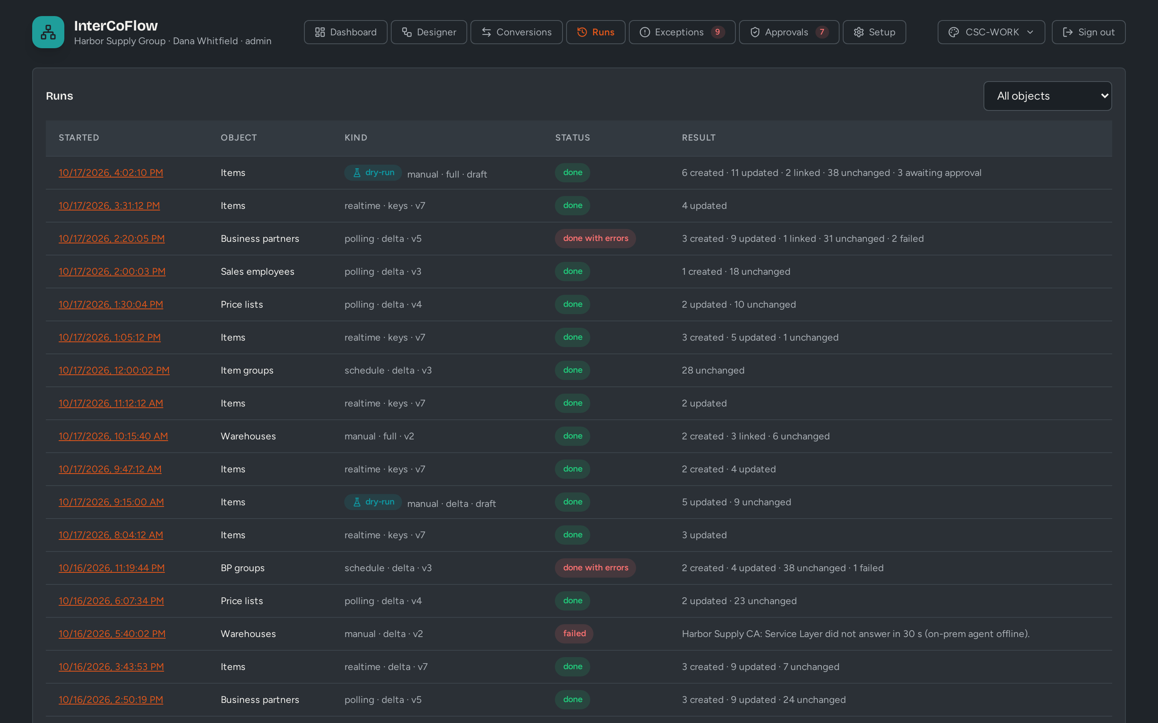The width and height of the screenshot is (1158, 723).
Task: Select the Runs tab
Action: [x=595, y=32]
